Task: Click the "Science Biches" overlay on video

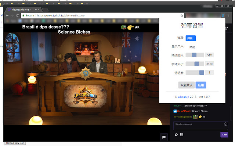Action: tap(74, 32)
